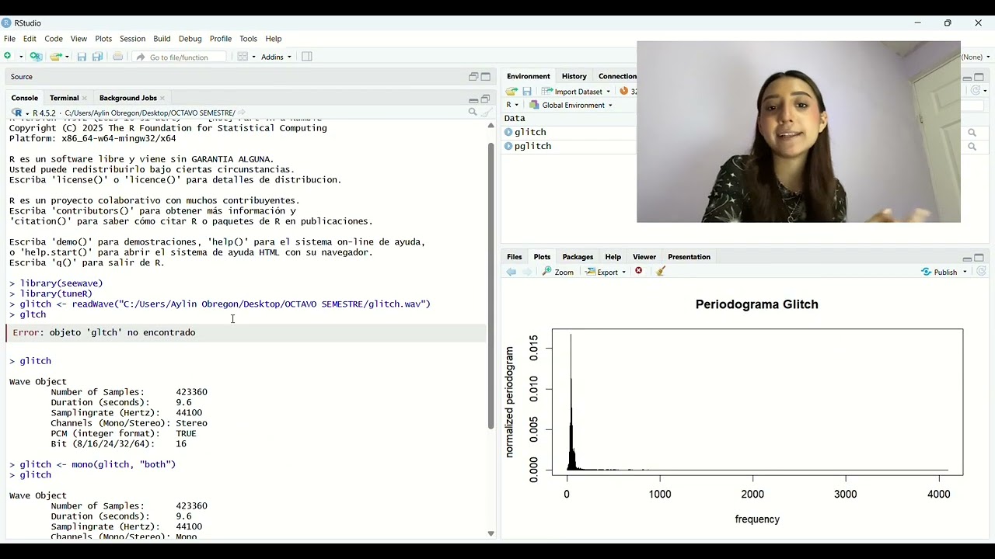Viewport: 995px width, 559px height.
Task: Click the Print document icon
Action: click(118, 57)
